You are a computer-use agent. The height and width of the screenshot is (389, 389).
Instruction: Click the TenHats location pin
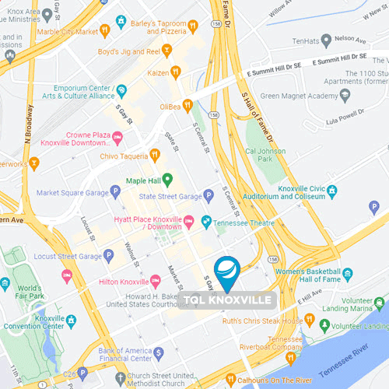[x=326, y=40]
